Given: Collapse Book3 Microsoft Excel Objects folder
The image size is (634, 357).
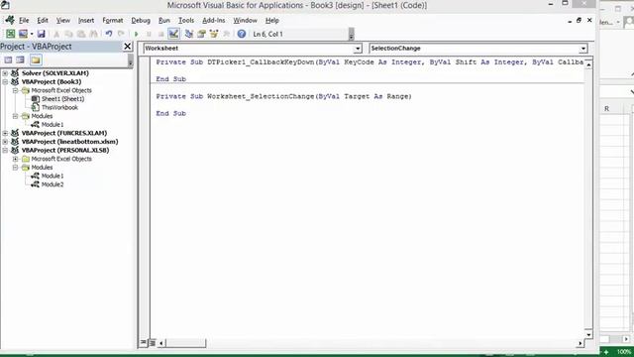Looking at the screenshot, I should [x=16, y=90].
